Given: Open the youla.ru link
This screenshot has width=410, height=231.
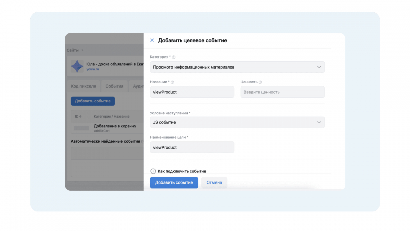Looking at the screenshot, I should [93, 69].
